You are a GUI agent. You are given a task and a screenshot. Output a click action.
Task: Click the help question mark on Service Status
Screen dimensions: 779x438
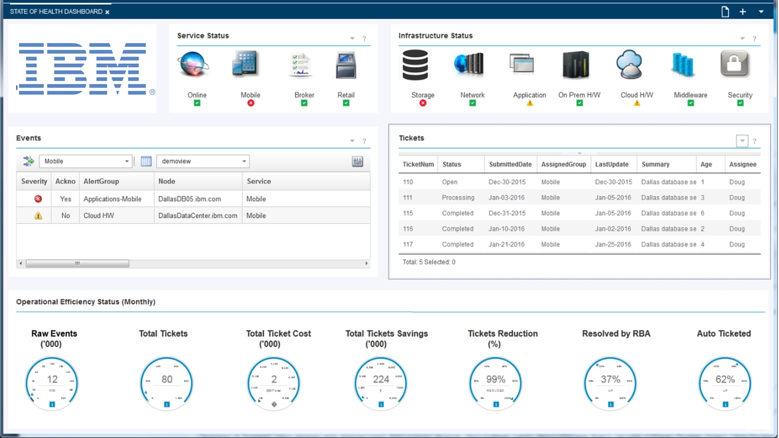(x=363, y=38)
